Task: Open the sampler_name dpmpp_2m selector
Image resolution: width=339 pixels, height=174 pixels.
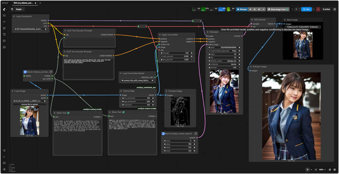Action: point(224,61)
